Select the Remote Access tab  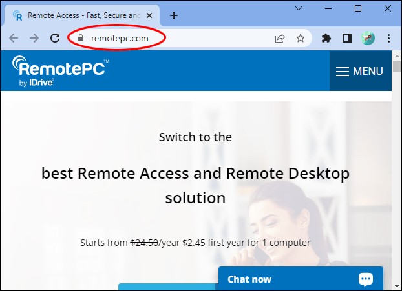78,15
